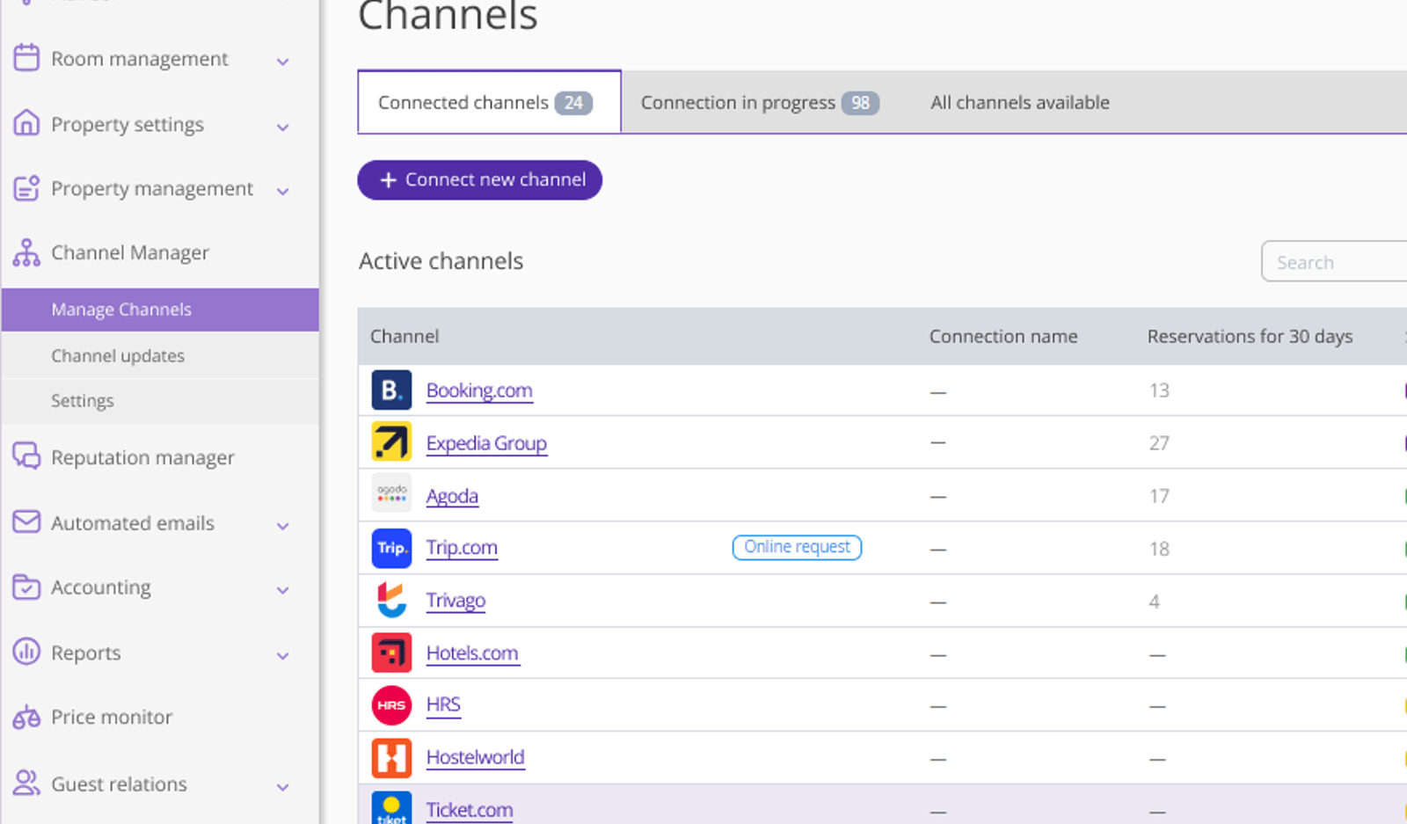Image resolution: width=1407 pixels, height=824 pixels.
Task: Click Trip.com reservations value 18
Action: [x=1159, y=548]
